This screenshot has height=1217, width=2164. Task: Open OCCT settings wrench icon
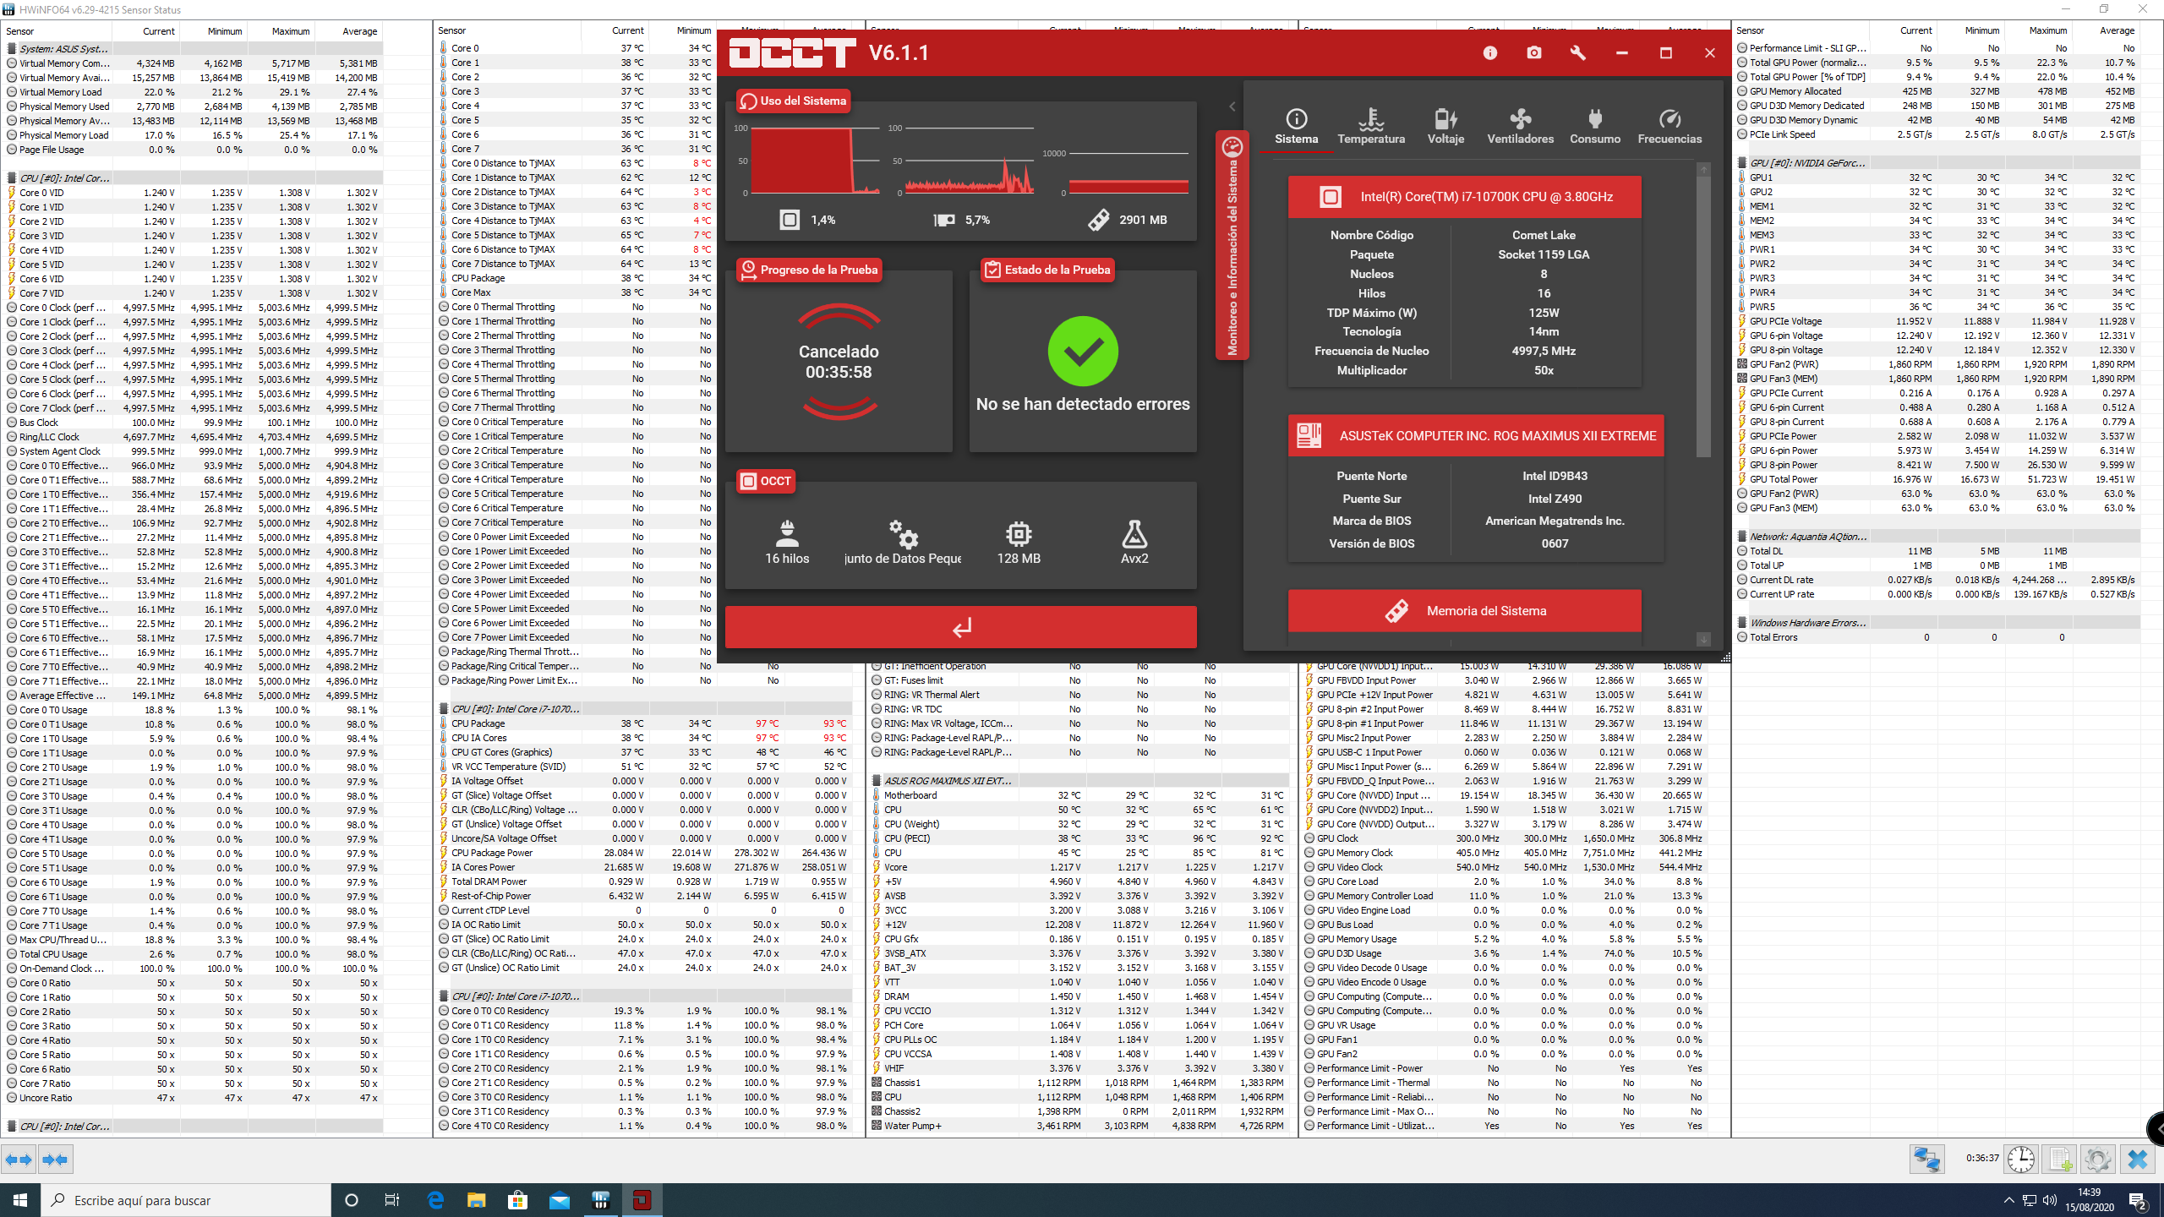(x=1577, y=52)
